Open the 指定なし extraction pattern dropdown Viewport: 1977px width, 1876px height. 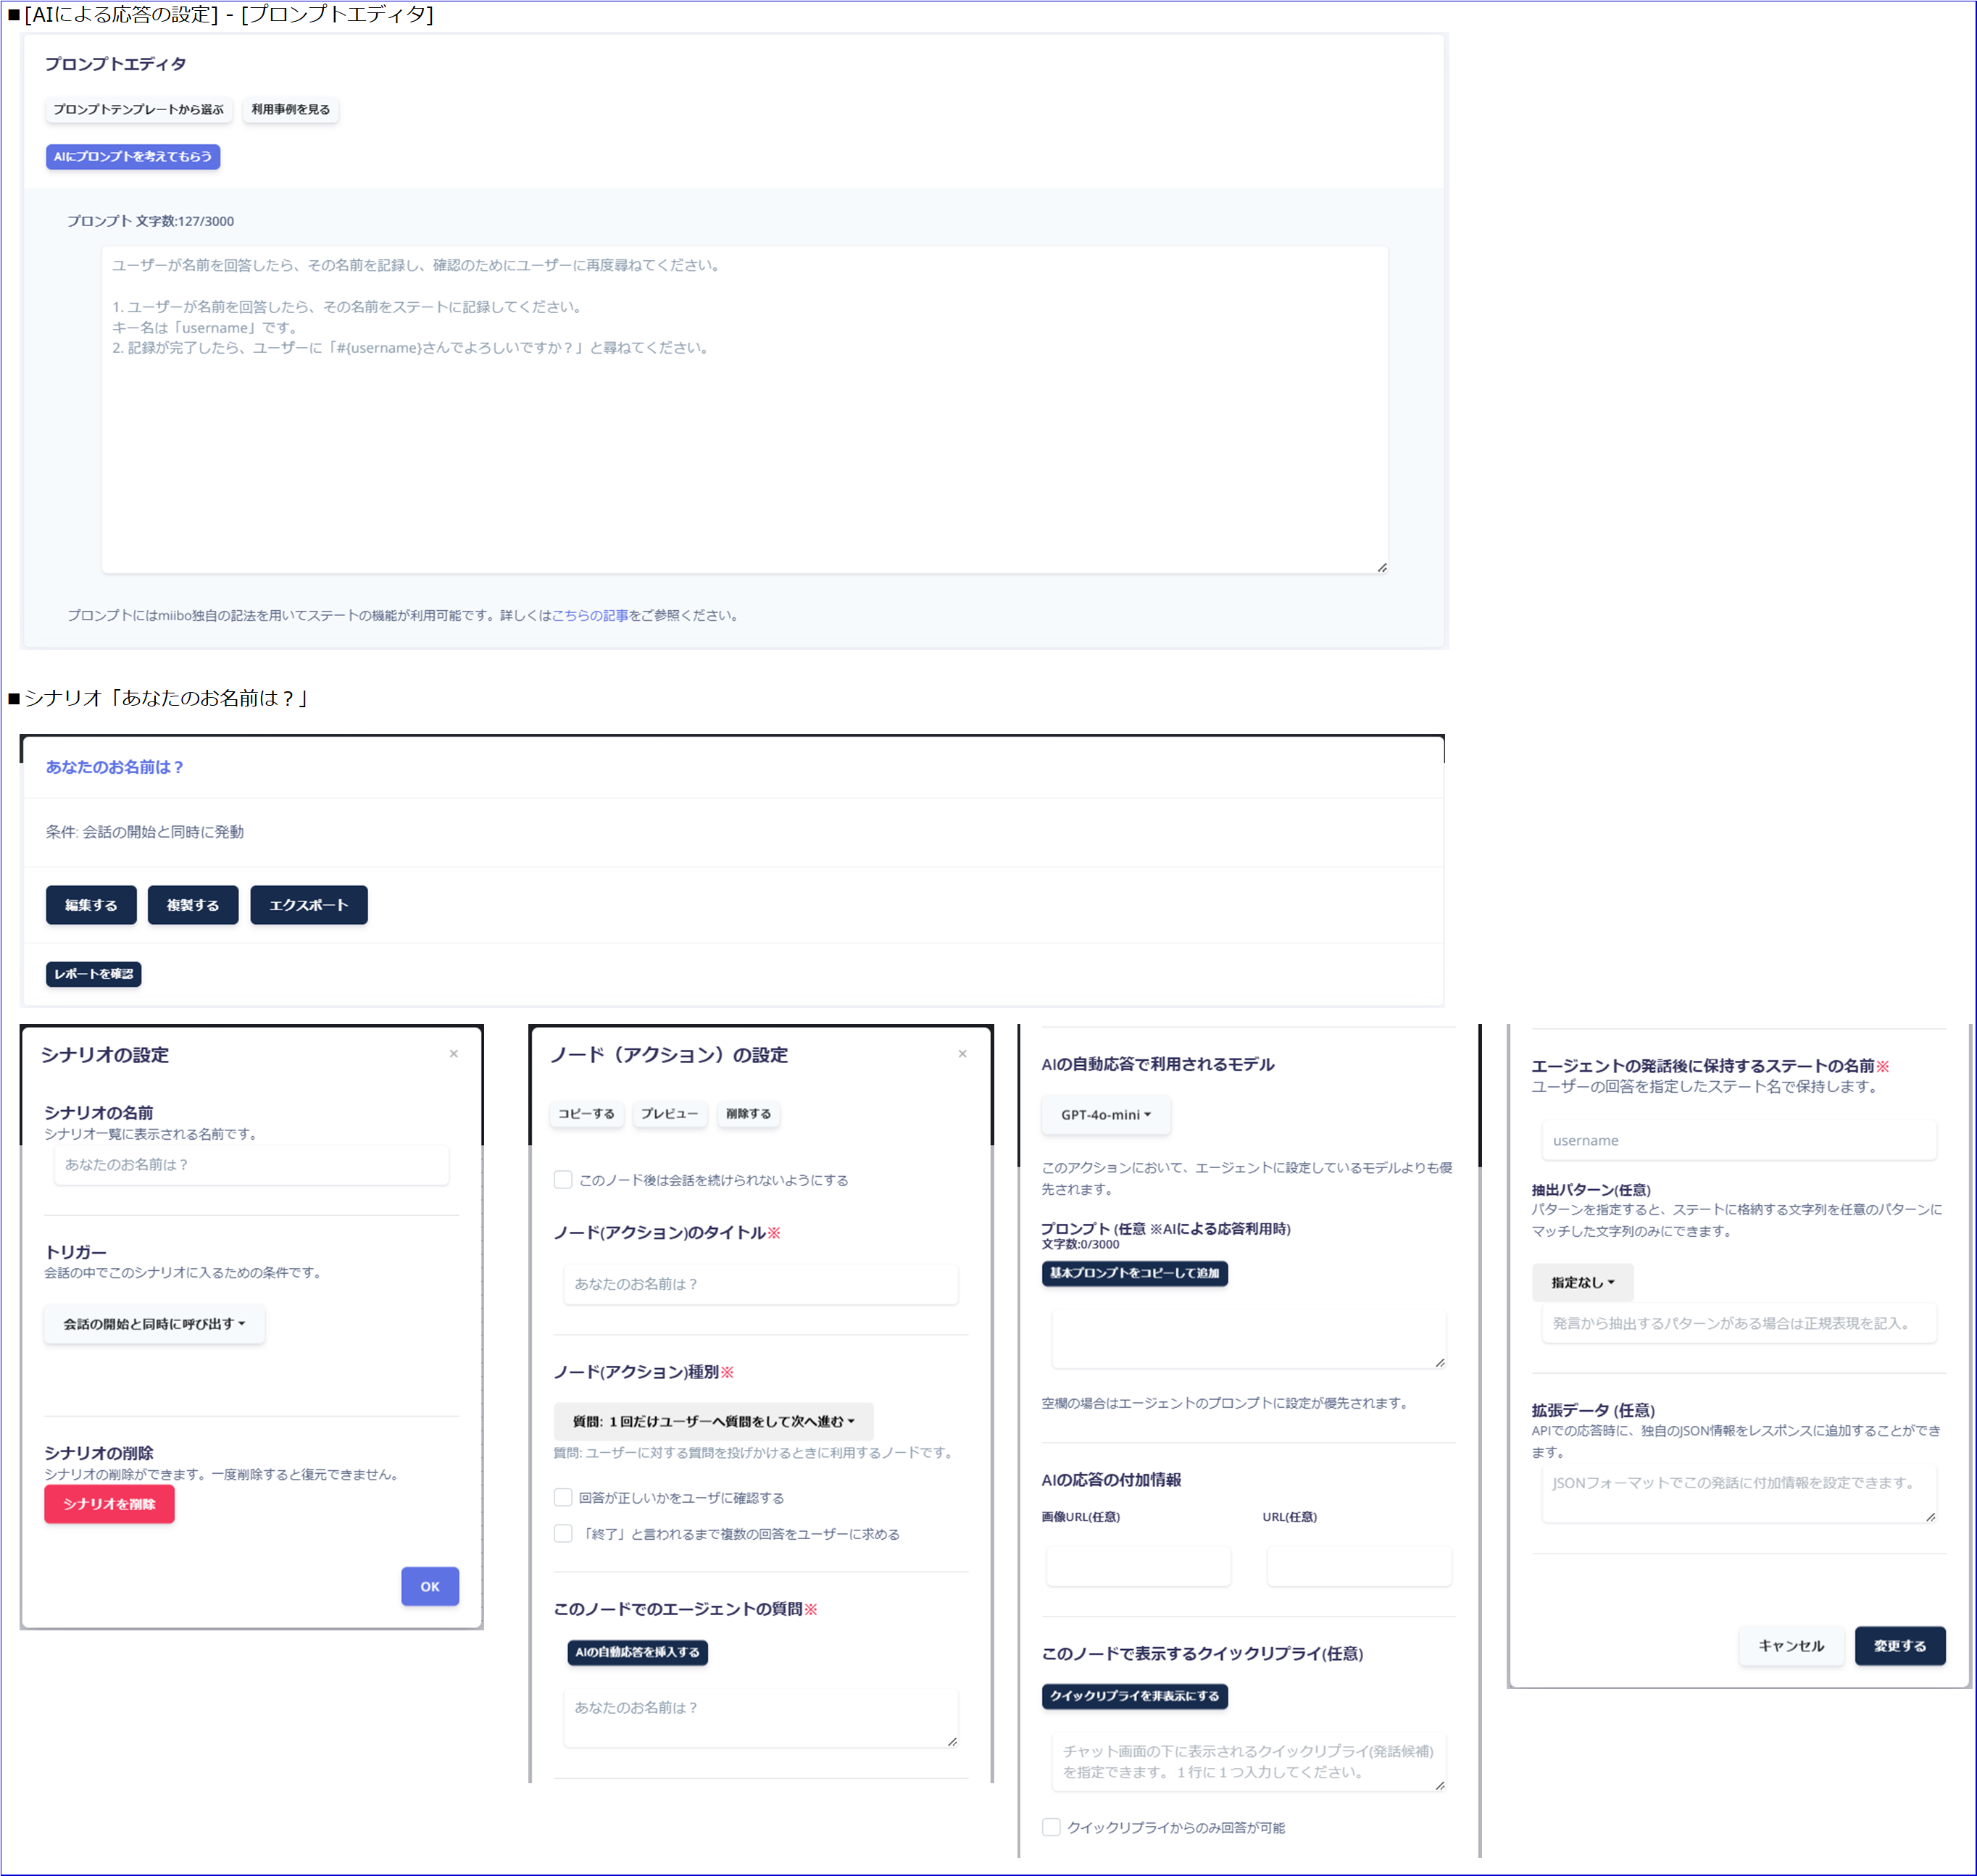(1582, 1282)
